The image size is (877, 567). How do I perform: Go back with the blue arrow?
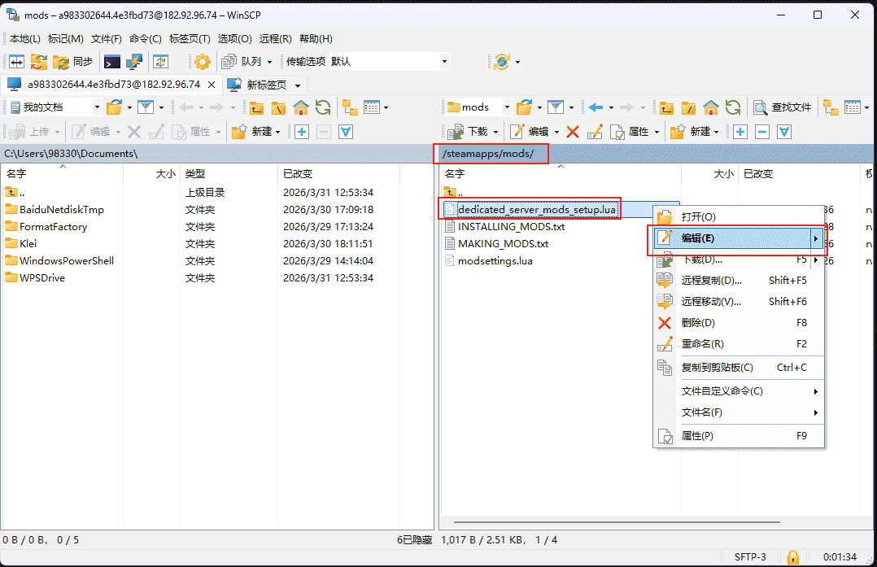point(596,107)
